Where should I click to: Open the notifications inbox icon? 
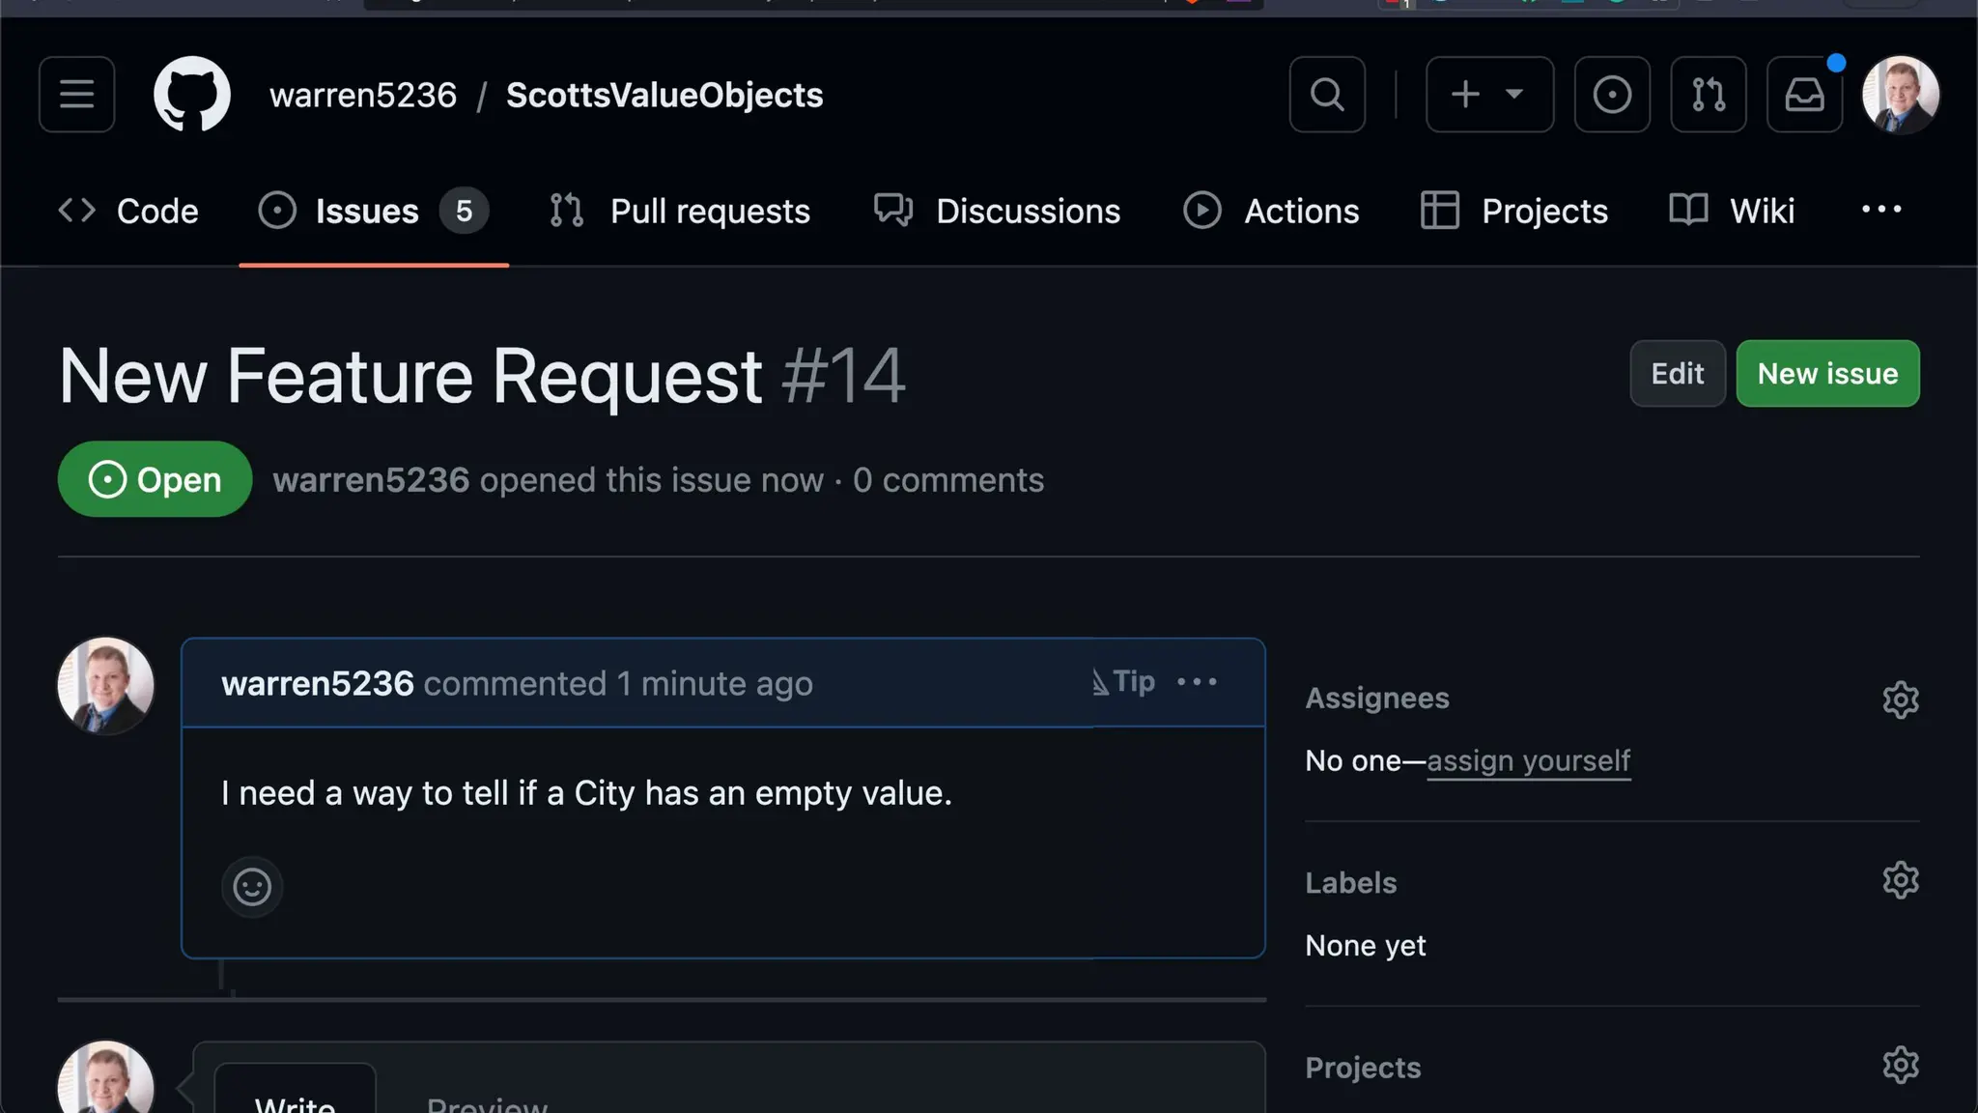(x=1803, y=95)
